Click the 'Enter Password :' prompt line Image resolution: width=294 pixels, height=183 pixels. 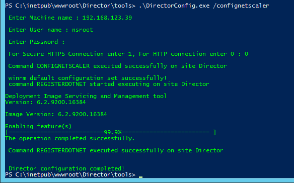pos(37,42)
